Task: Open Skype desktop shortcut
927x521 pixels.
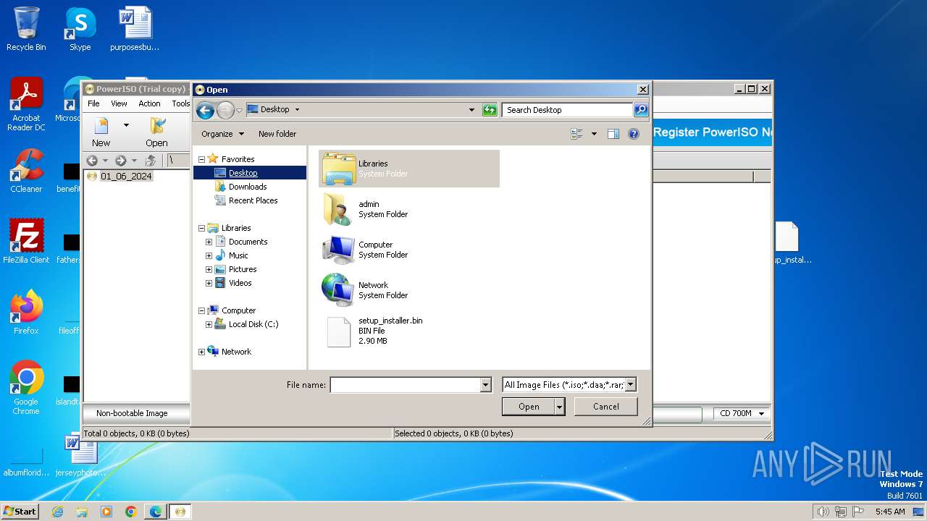Action: tap(80, 29)
